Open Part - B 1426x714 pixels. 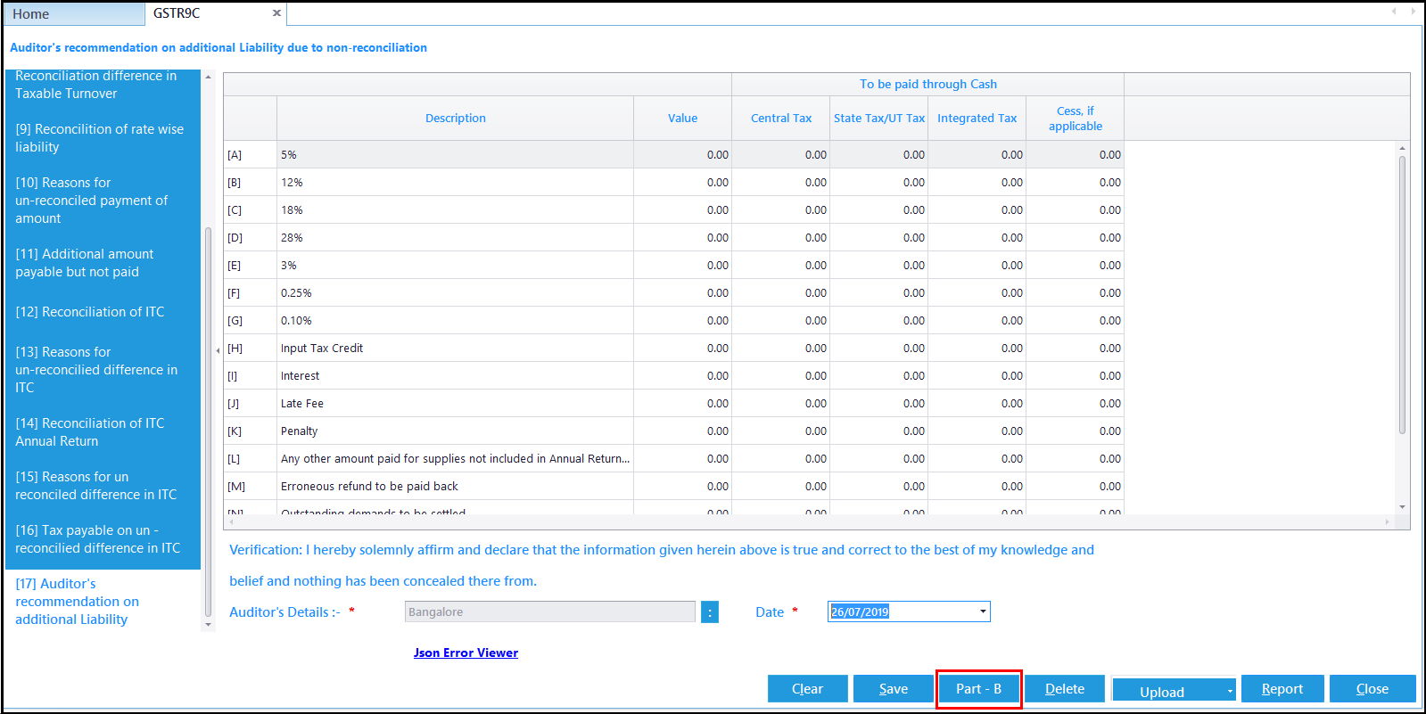pyautogui.click(x=978, y=689)
